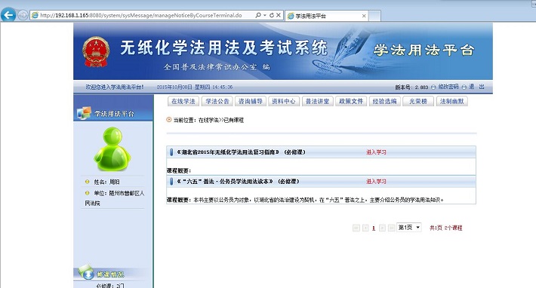Go to the previous page with the pager button
The height and width of the screenshot is (288, 536).
pyautogui.click(x=365, y=228)
